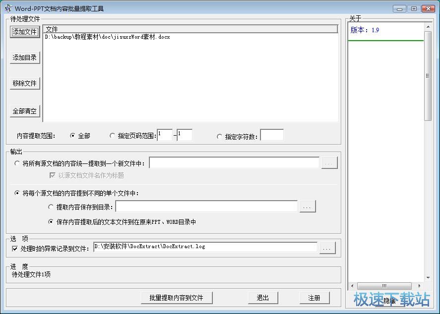Click the browse icon beside DocExtract.log path
Image resolution: width=440 pixels, height=314 pixels.
coord(327,248)
